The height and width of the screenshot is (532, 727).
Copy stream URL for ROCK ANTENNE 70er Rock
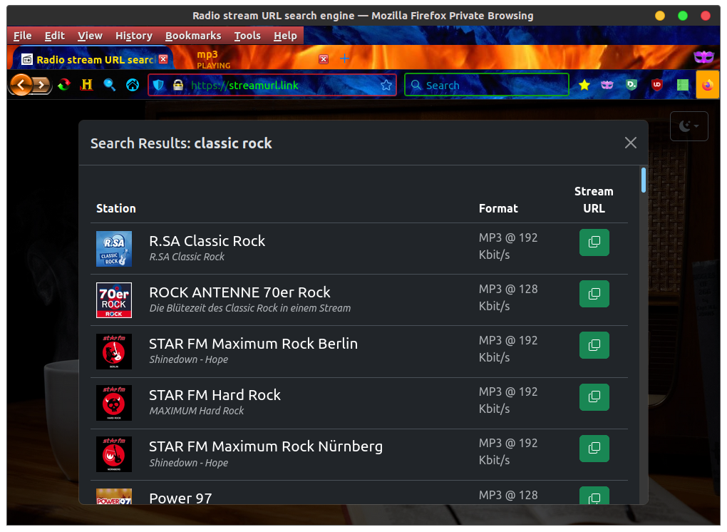[x=594, y=294]
